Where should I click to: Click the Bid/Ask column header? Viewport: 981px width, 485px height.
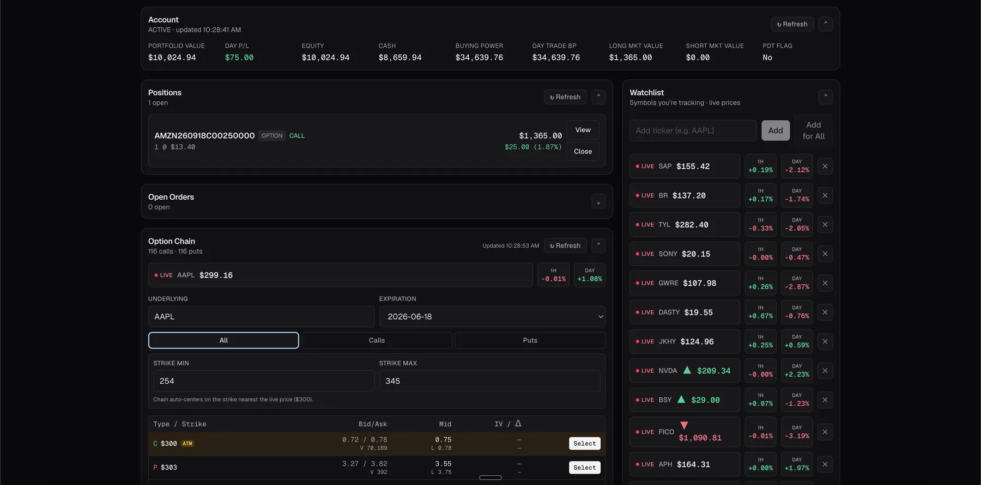pyautogui.click(x=373, y=424)
